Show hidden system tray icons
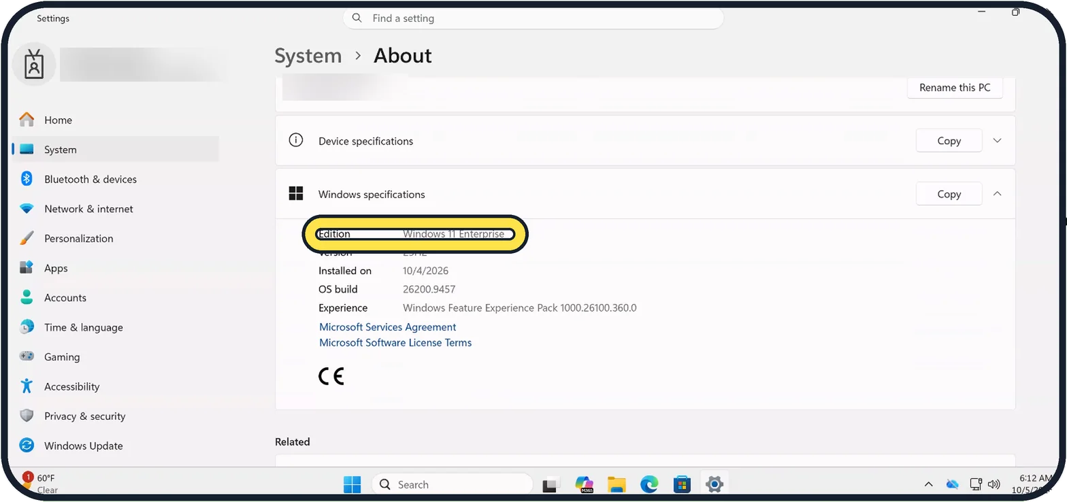Image resolution: width=1067 pixels, height=502 pixels. pyautogui.click(x=928, y=484)
